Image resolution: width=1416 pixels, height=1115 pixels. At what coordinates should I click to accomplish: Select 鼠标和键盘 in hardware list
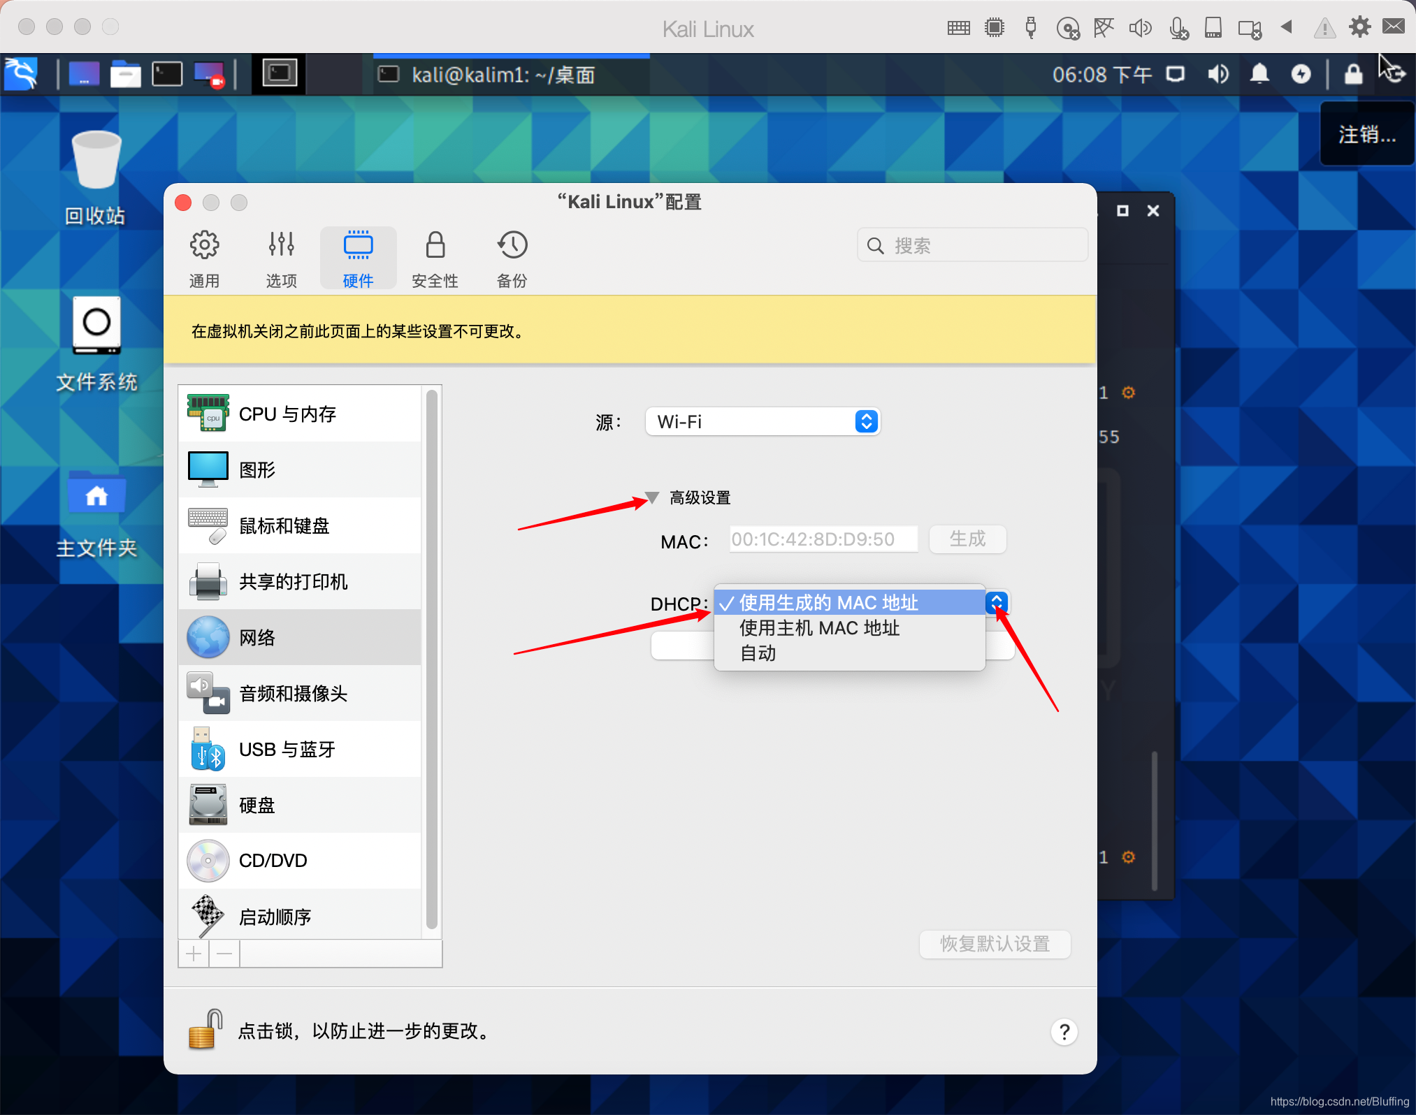tap(301, 525)
